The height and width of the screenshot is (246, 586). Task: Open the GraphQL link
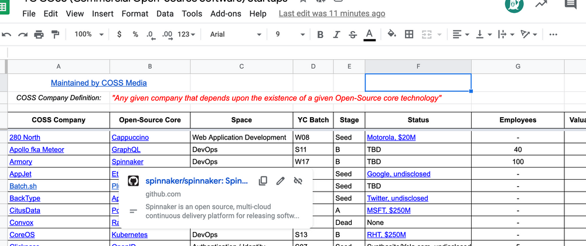[126, 150]
